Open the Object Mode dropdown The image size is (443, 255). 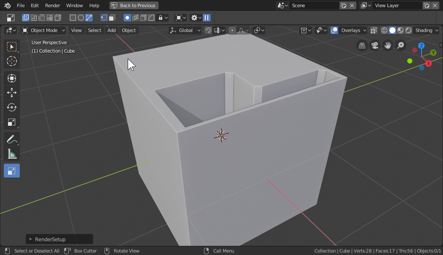43,30
